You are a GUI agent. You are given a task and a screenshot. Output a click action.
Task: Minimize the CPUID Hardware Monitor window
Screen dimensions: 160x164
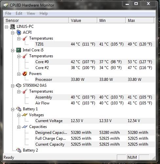127,4
